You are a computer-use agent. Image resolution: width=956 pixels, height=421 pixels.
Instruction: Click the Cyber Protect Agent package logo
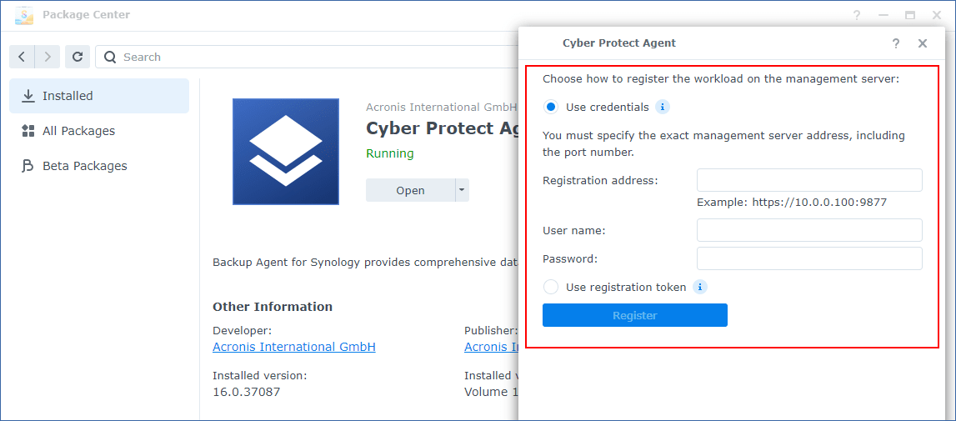(286, 152)
